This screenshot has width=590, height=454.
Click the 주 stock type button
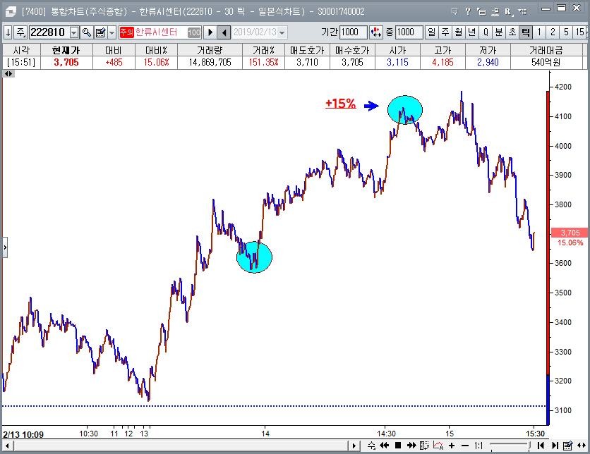click(20, 32)
